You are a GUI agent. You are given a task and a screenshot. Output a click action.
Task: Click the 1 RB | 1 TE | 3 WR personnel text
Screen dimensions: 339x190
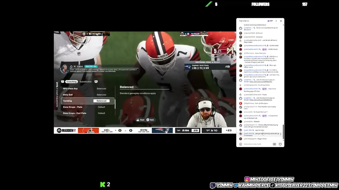point(200,68)
